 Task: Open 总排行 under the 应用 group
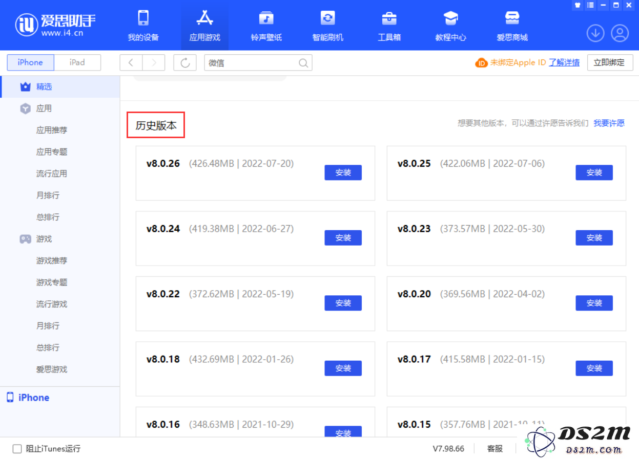coord(48,217)
